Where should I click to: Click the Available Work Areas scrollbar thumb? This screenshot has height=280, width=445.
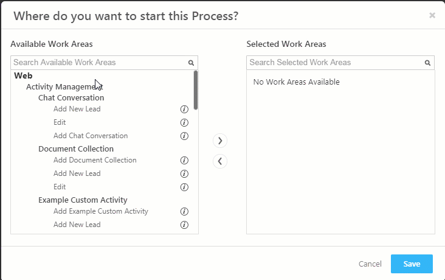click(196, 90)
